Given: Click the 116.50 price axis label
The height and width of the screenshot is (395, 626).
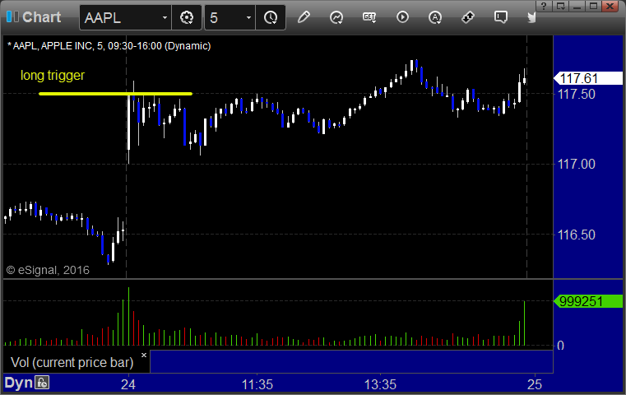Looking at the screenshot, I should 576,235.
